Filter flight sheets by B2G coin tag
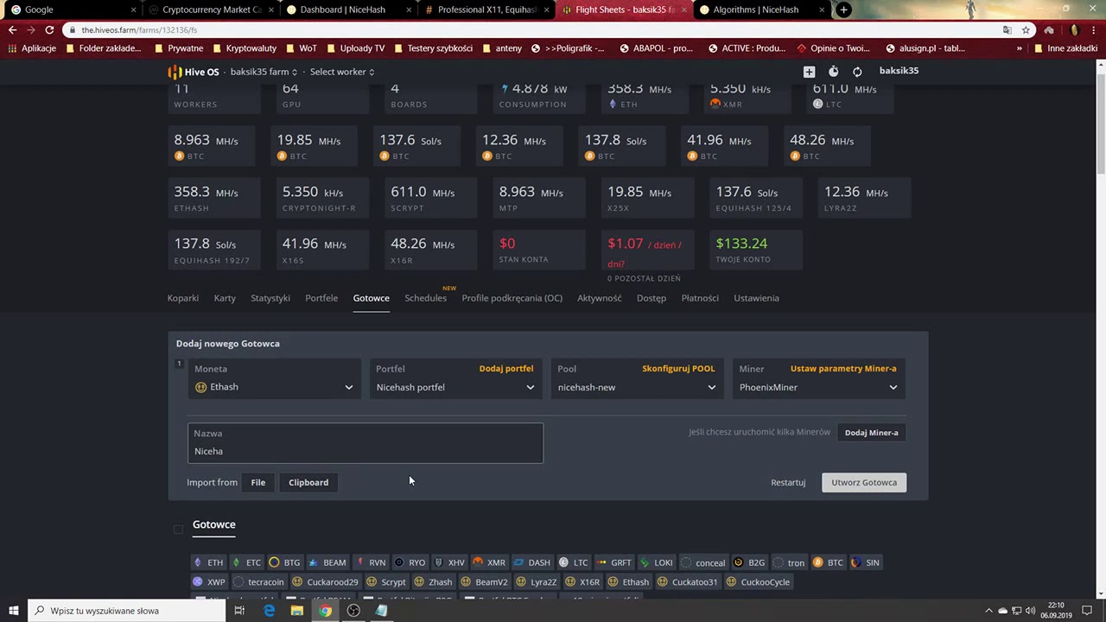The width and height of the screenshot is (1106, 622). click(749, 562)
